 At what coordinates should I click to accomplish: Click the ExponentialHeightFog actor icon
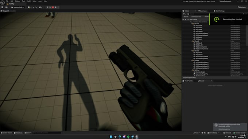(x=194, y=74)
